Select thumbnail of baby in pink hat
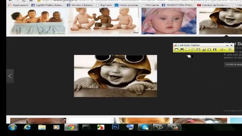 coord(169,21)
